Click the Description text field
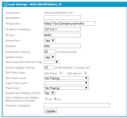The width and height of the screenshot is (127, 118). click(x=62, y=18)
